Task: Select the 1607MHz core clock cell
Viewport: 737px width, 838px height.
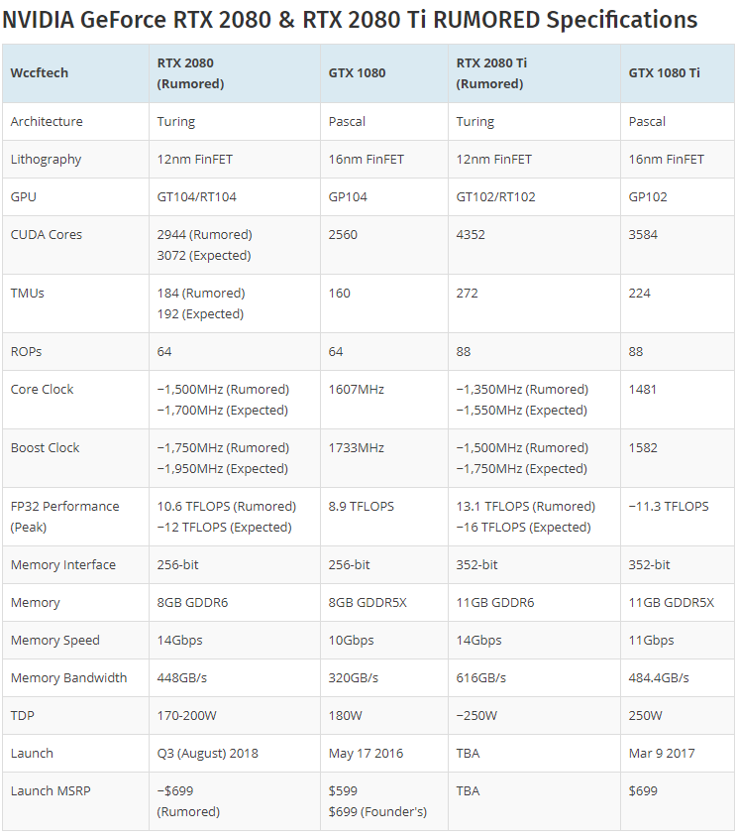Action: pyautogui.click(x=384, y=400)
